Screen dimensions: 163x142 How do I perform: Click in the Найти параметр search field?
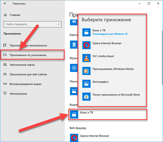point(32,24)
